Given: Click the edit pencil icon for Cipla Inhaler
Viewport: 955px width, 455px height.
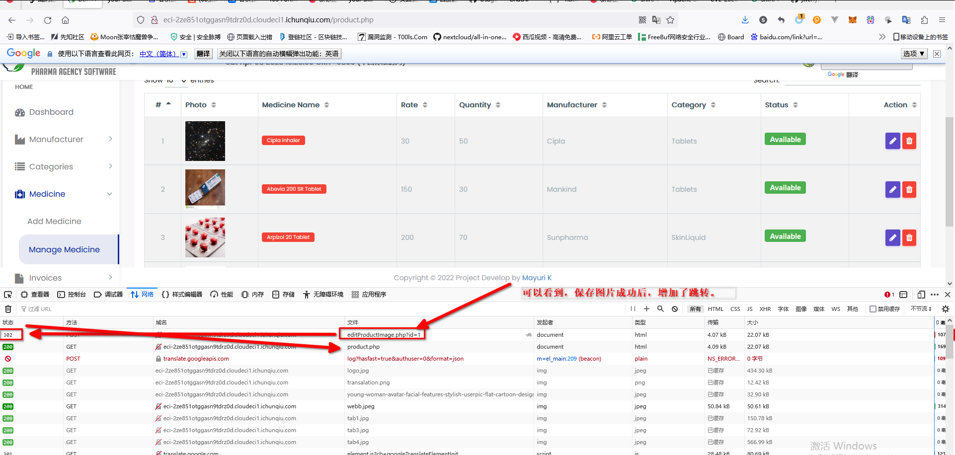Looking at the screenshot, I should tap(892, 141).
